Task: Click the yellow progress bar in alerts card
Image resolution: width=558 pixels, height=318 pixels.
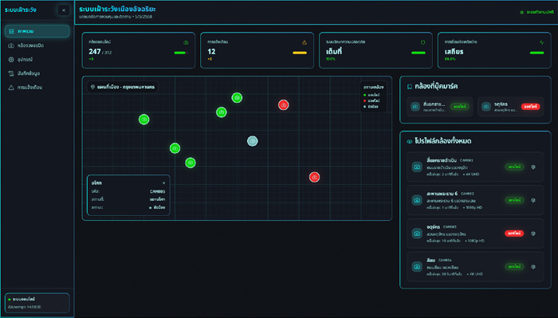Action: pyautogui.click(x=300, y=53)
